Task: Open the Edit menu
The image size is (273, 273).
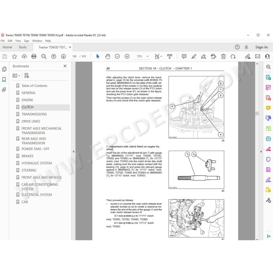Action: pyautogui.click(x=10, y=41)
